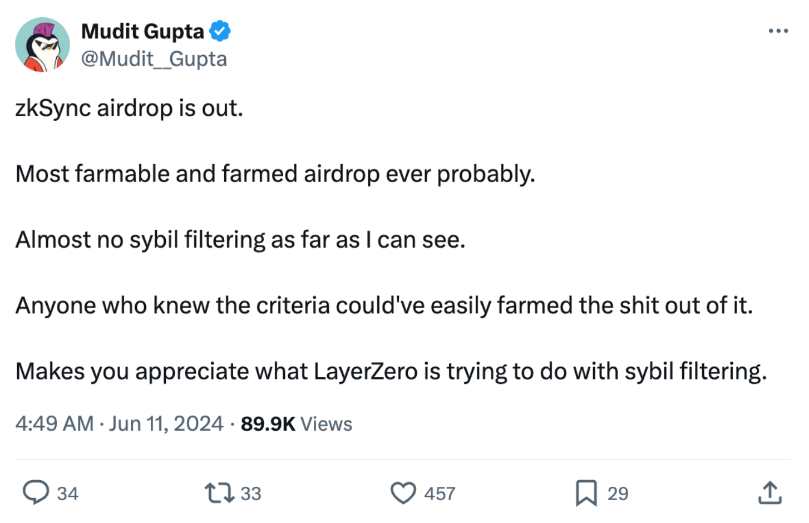Share the tweet via the upload arrow icon
Viewport: 809px width, 523px height.
770,492
